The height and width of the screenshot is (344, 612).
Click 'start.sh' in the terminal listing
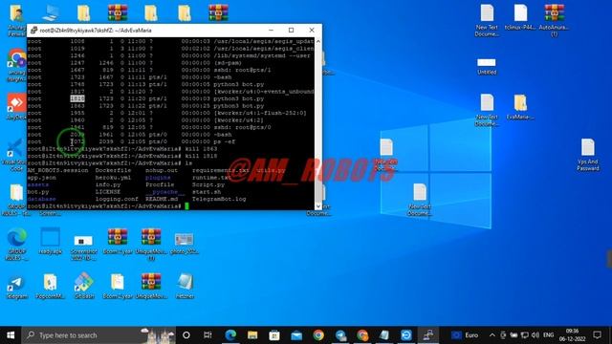tap(207, 192)
